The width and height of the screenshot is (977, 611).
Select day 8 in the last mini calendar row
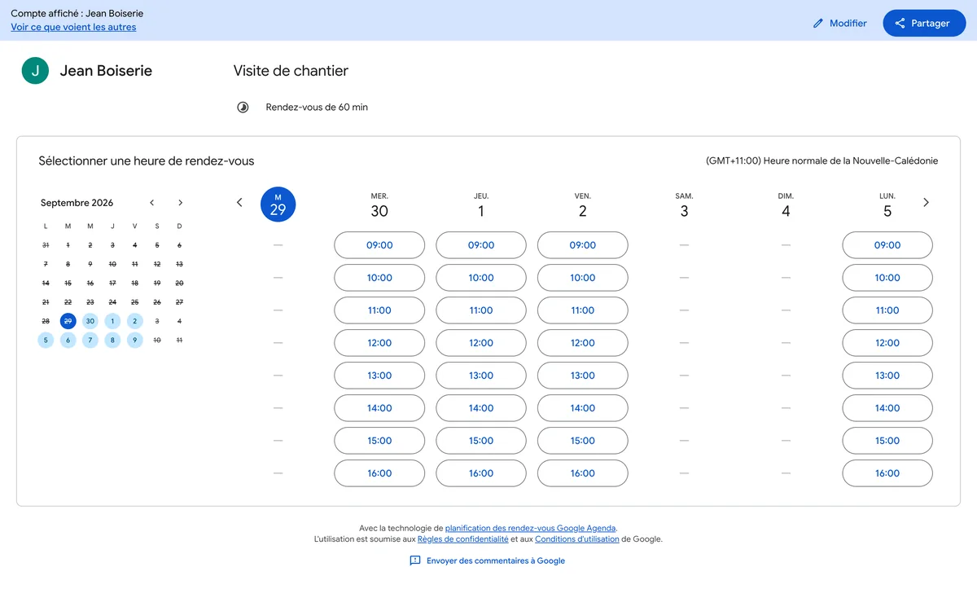(x=112, y=341)
